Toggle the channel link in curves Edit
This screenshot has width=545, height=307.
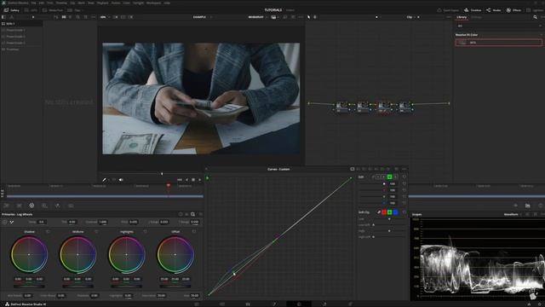coord(373,177)
